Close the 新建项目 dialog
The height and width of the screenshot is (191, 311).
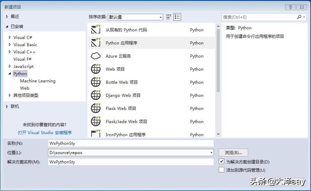(302, 7)
